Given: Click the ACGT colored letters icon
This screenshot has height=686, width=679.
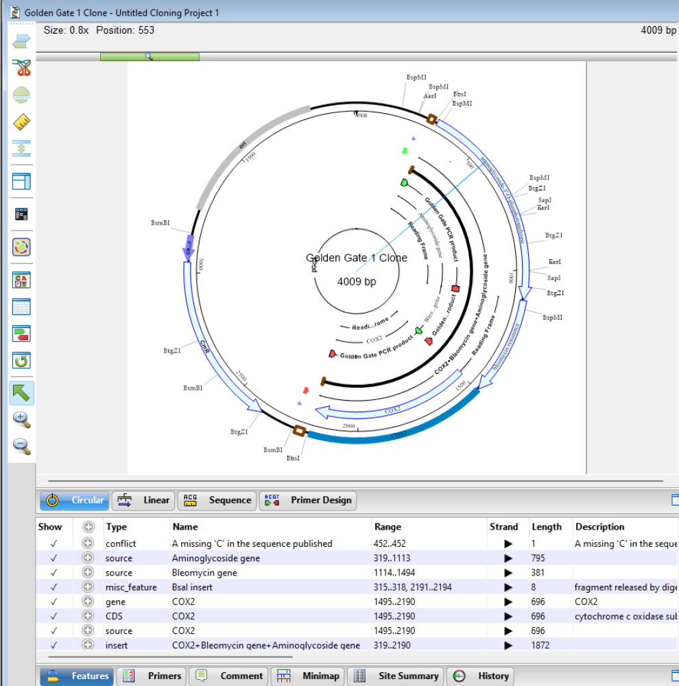Looking at the screenshot, I should [22, 280].
